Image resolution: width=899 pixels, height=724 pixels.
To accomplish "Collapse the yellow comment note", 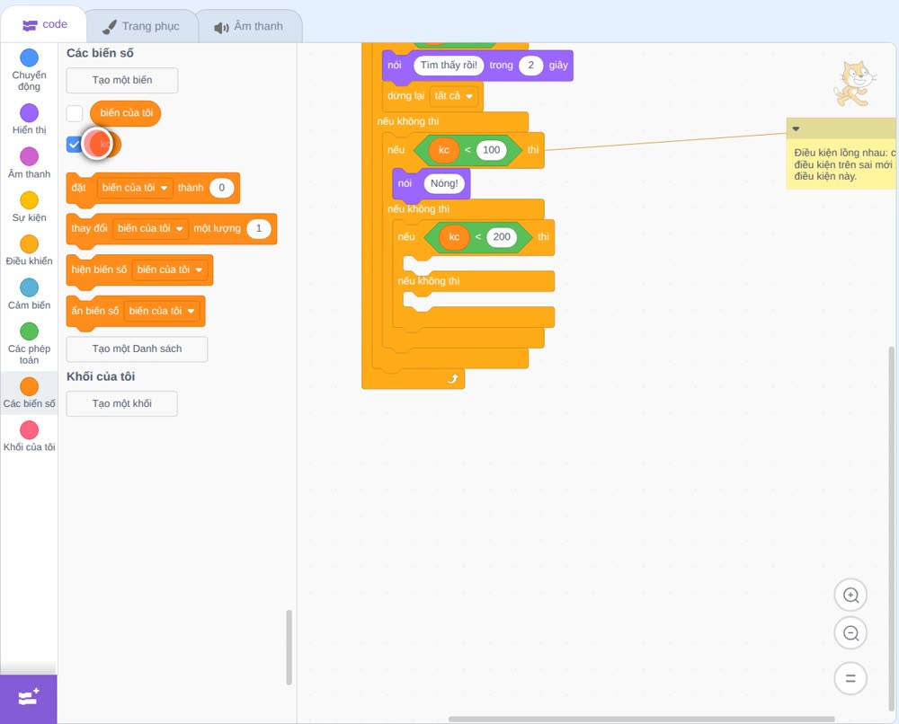I will point(796,128).
